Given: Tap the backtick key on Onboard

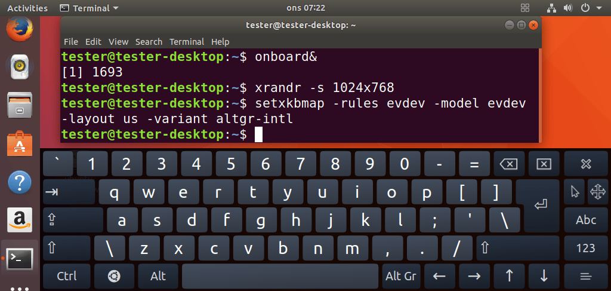Looking at the screenshot, I should 58,164.
